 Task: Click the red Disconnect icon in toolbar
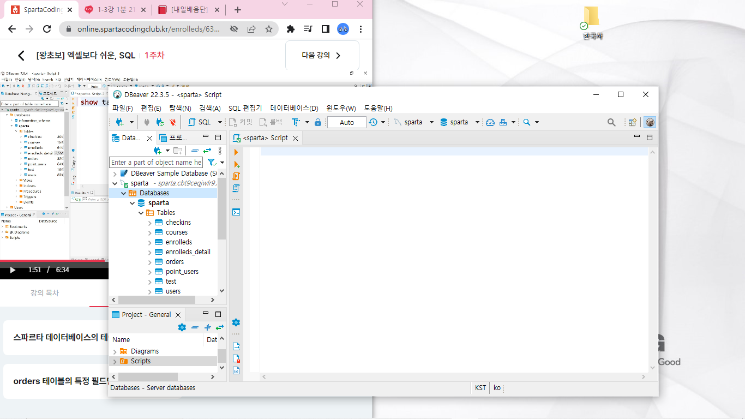click(x=173, y=122)
